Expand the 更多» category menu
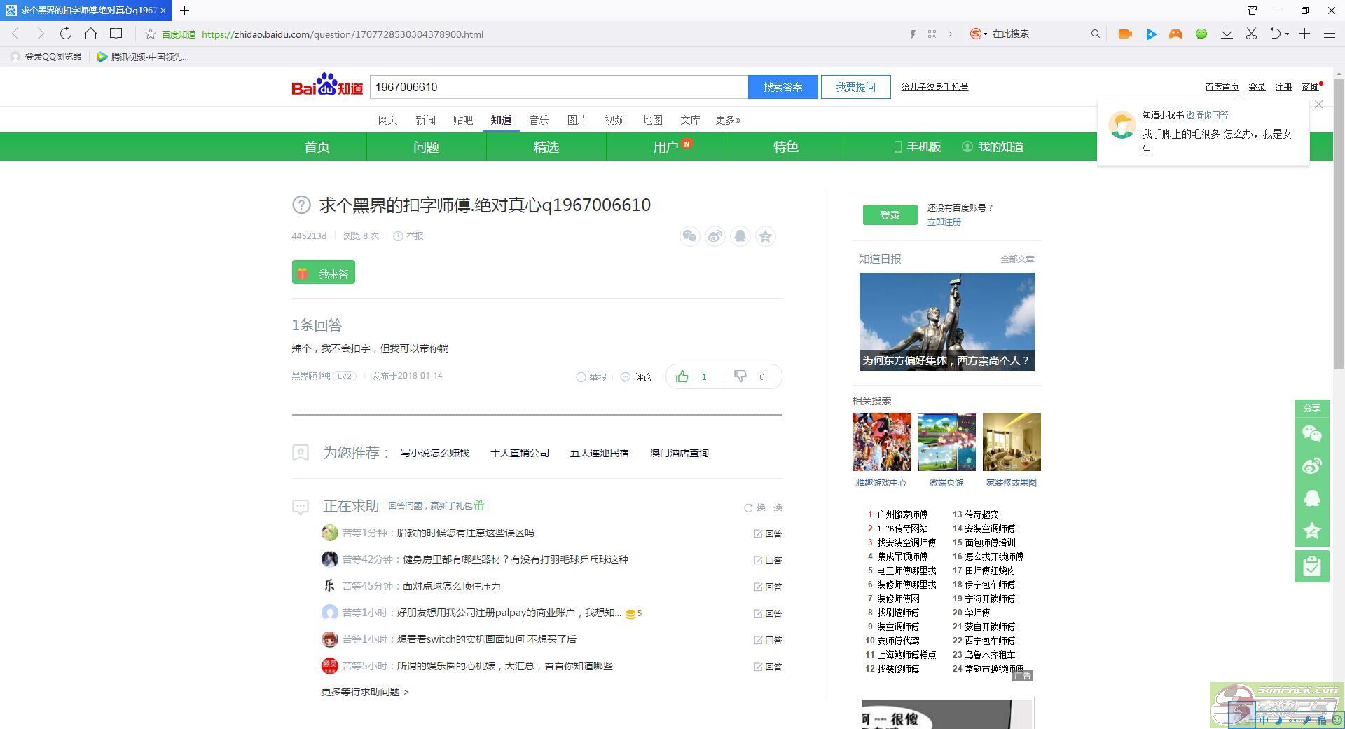 coord(728,120)
